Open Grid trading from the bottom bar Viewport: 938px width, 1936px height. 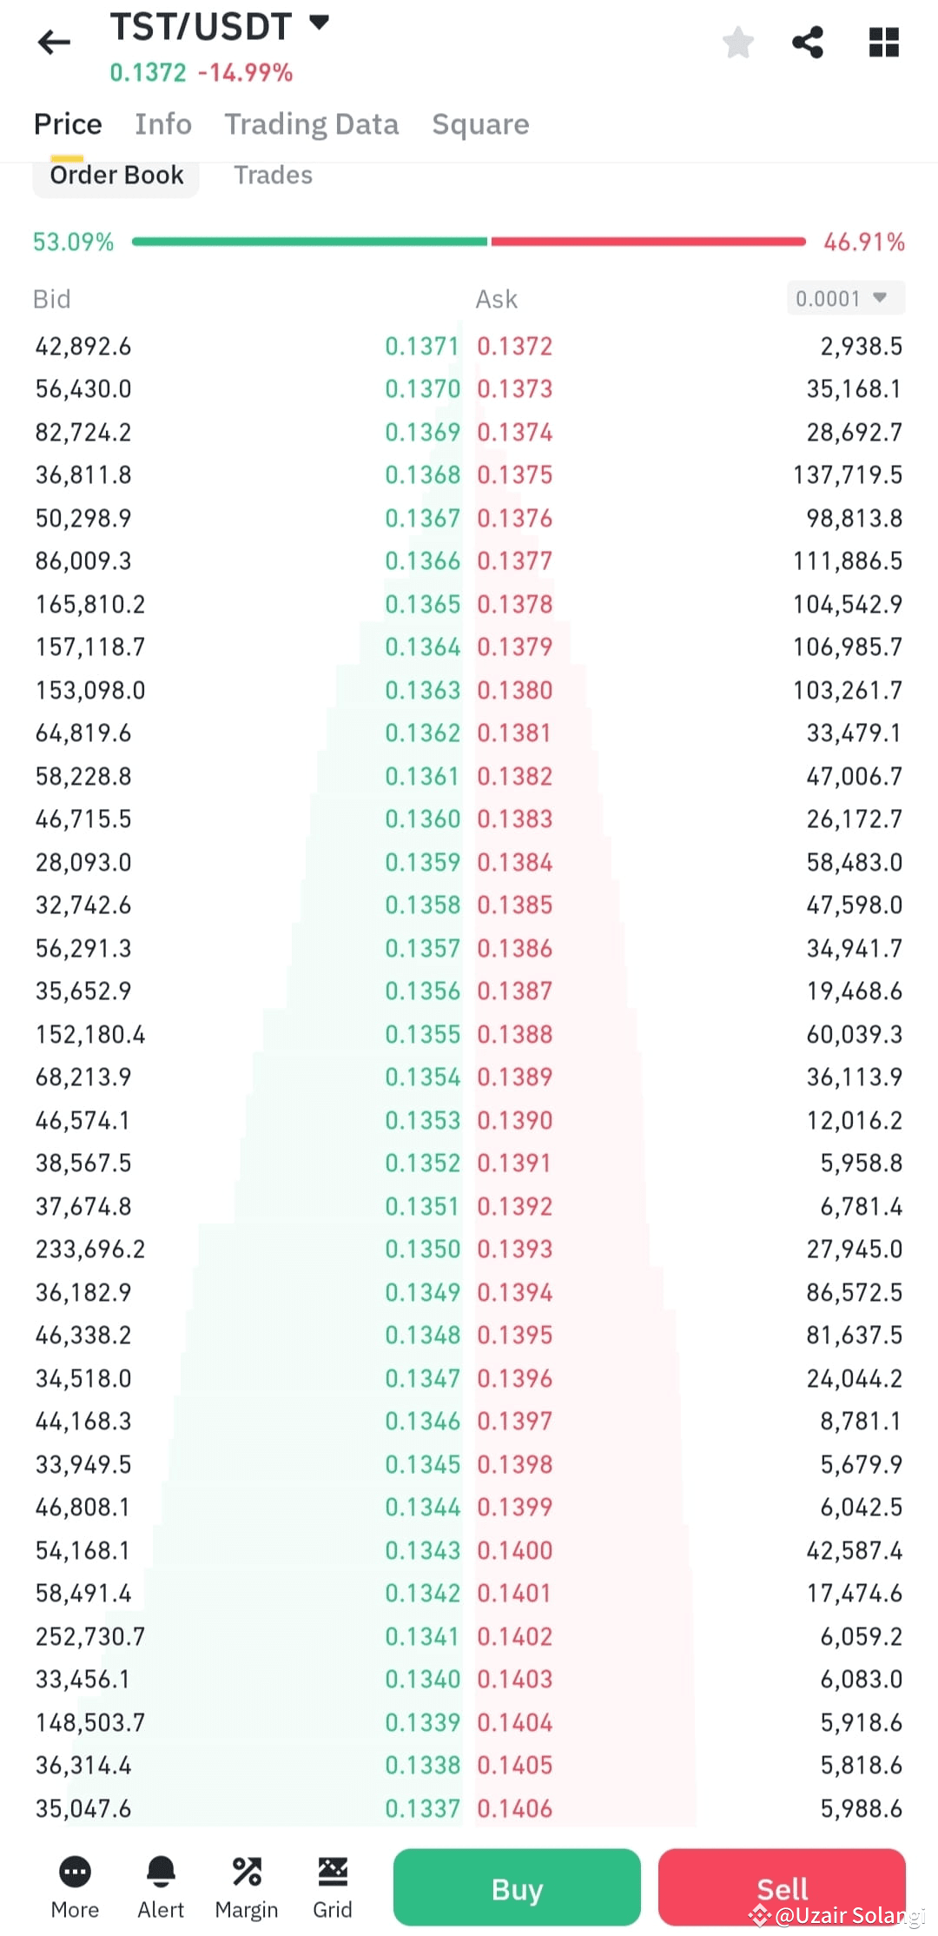click(333, 1881)
